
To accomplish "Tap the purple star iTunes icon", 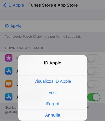I will coord(9,58).
